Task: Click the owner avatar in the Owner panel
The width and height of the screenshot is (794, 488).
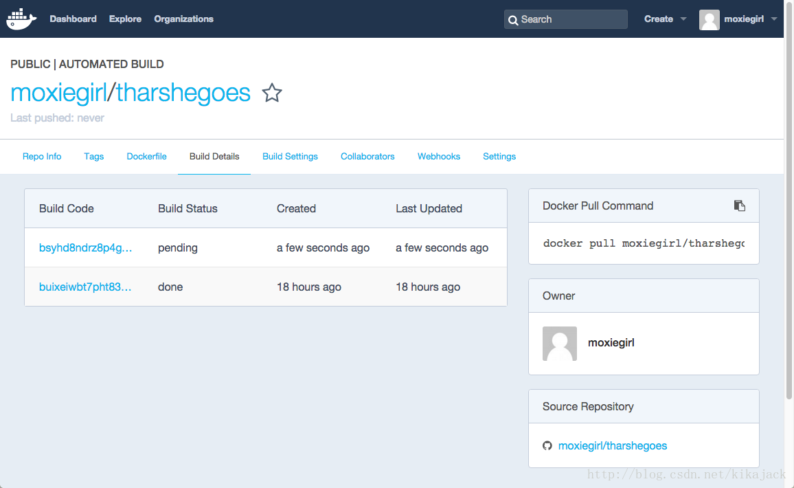Action: point(560,344)
